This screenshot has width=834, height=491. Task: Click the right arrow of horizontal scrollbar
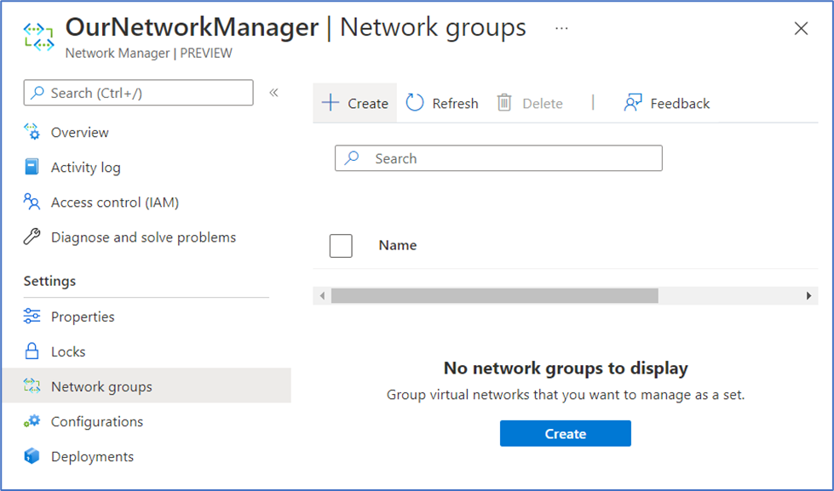point(808,295)
